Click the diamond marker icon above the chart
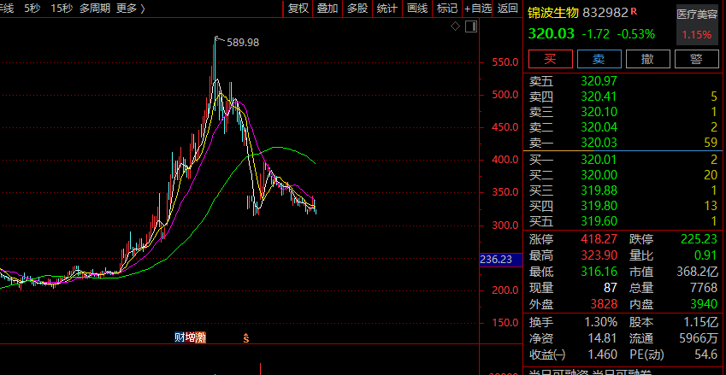726x375 pixels. click(456, 26)
